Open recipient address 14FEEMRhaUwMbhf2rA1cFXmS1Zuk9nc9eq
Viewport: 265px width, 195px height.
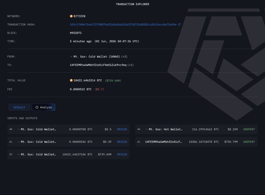pos(98,65)
